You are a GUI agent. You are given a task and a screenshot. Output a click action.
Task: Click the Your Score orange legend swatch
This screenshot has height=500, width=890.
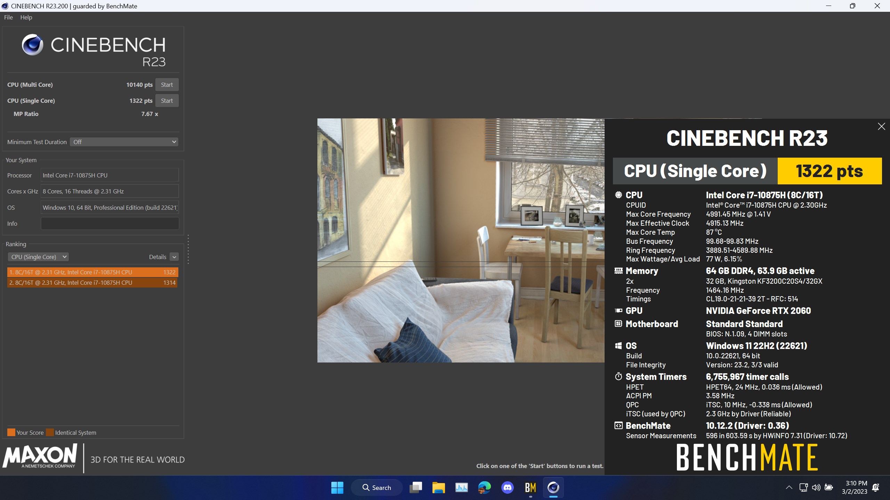(x=11, y=433)
